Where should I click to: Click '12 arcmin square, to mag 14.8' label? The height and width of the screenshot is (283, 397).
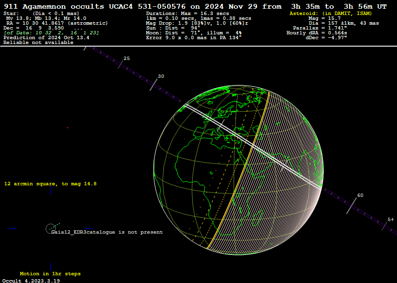50,184
